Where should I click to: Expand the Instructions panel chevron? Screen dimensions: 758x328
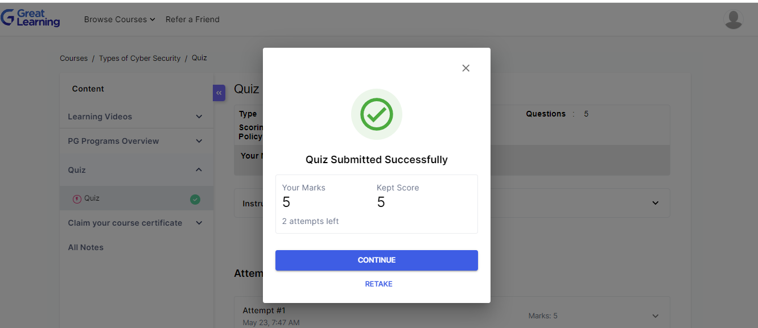pos(656,203)
